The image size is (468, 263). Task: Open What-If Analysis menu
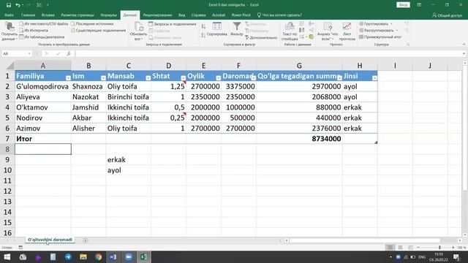(328, 31)
